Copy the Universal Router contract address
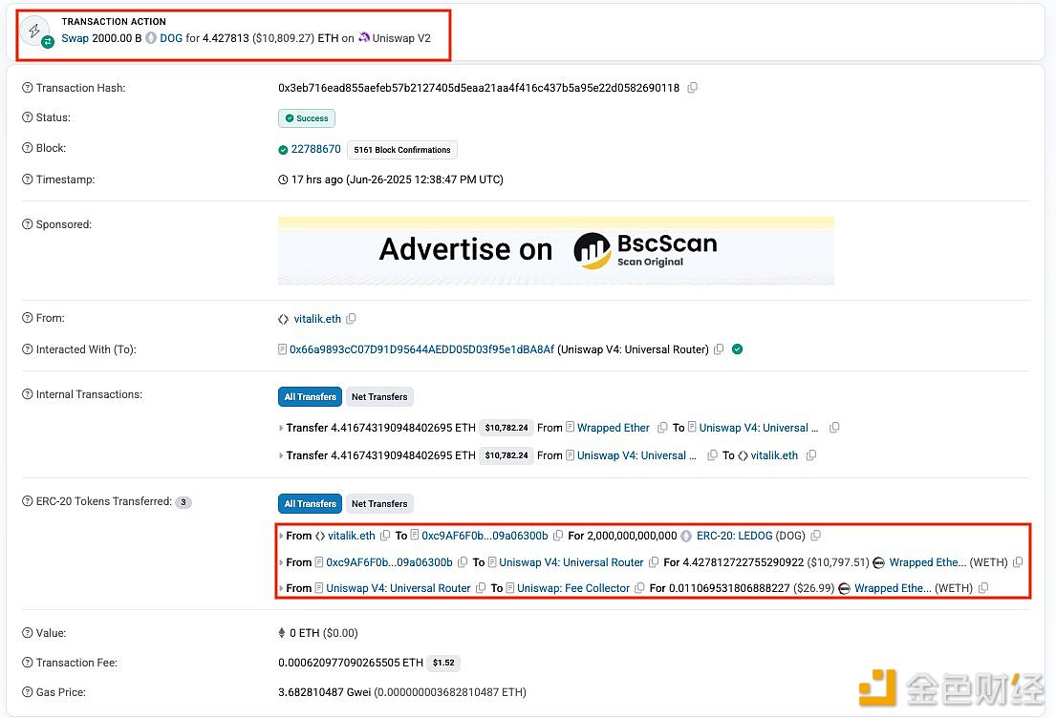Image resolution: width=1056 pixels, height=718 pixels. [719, 349]
